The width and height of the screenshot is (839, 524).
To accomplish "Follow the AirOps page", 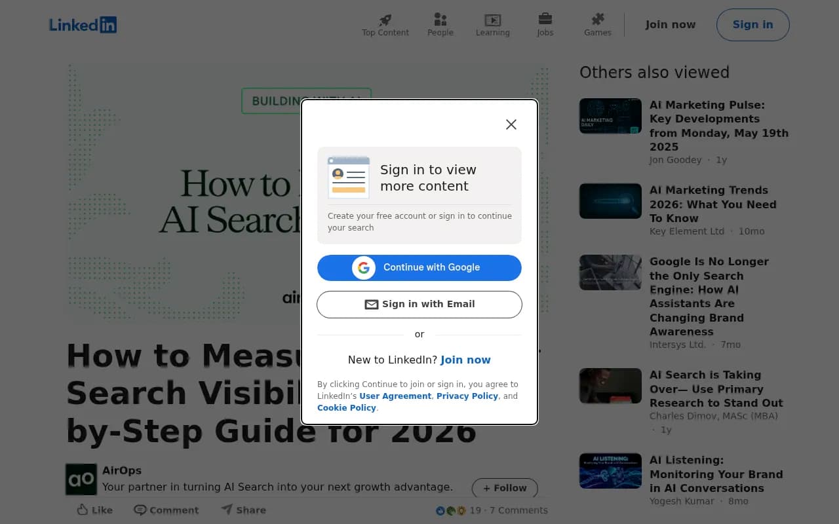I will click(505, 488).
